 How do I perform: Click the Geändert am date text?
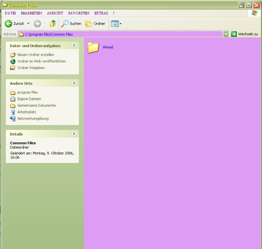42,155
